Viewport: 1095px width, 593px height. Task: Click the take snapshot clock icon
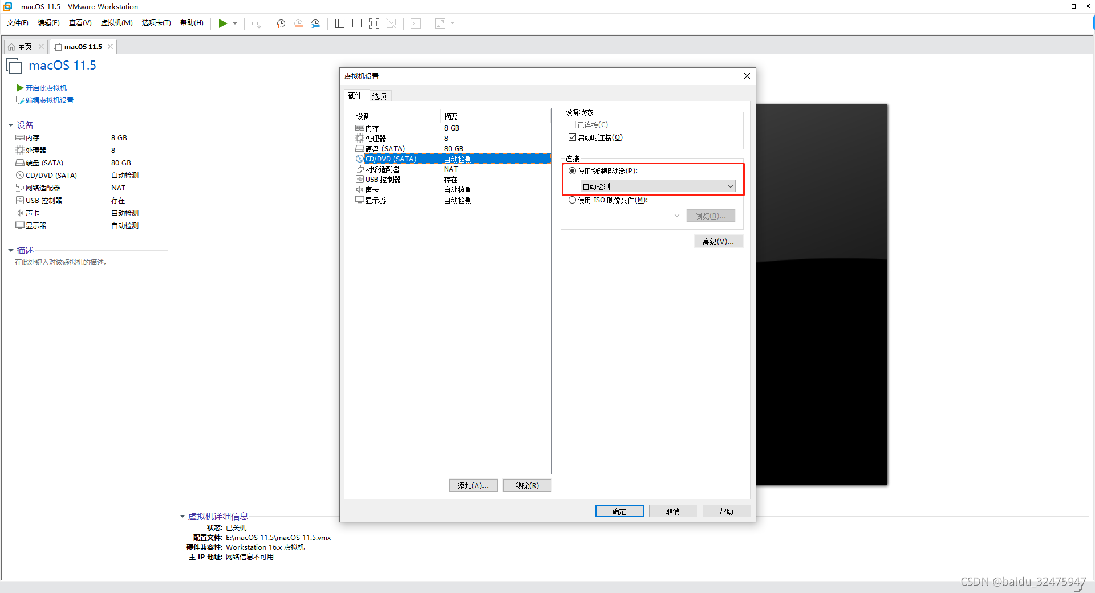tap(281, 23)
